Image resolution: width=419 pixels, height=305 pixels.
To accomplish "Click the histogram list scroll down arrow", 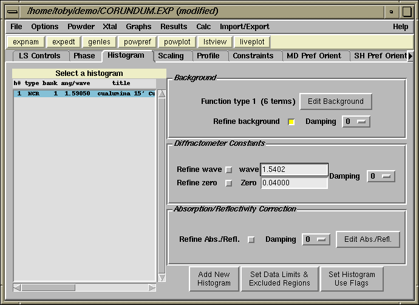I will (x=162, y=278).
